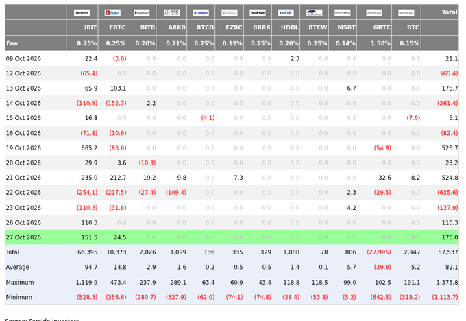466x321 pixels.
Task: Click the Grayscale logo above GBTC
Action: (374, 13)
